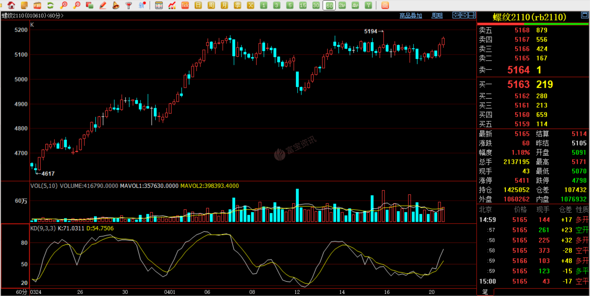Click the 跌停 price 4798
Viewport: 590px width, 296px height.
(579, 181)
